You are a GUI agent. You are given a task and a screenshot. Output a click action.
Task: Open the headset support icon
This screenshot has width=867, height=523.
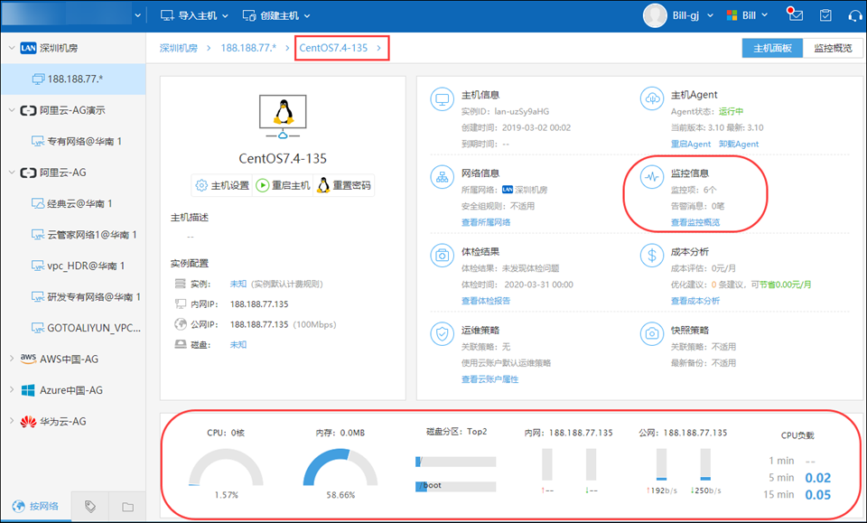point(854,15)
